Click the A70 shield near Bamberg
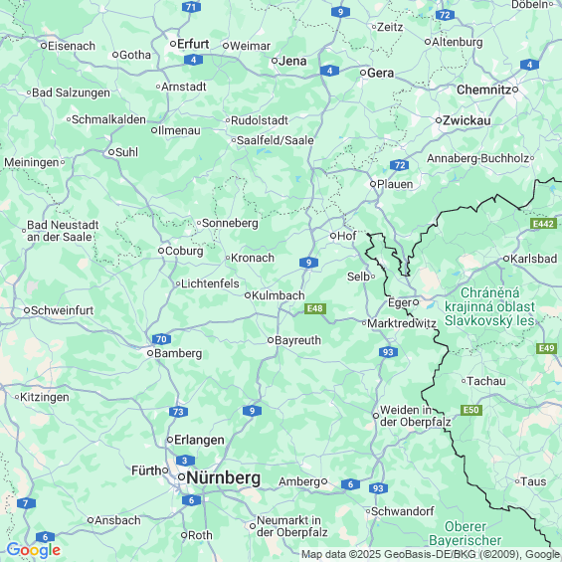This screenshot has height=562, width=562. tap(161, 339)
